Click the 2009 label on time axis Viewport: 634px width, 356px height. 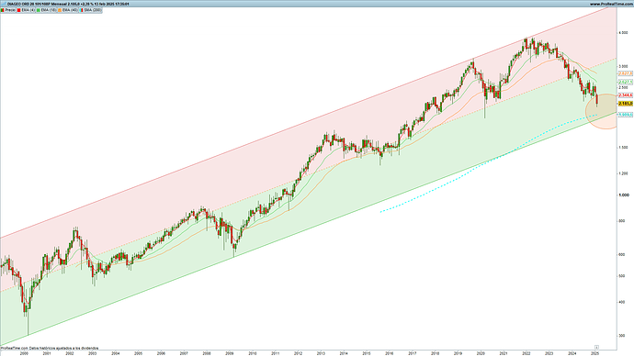pos(230,353)
